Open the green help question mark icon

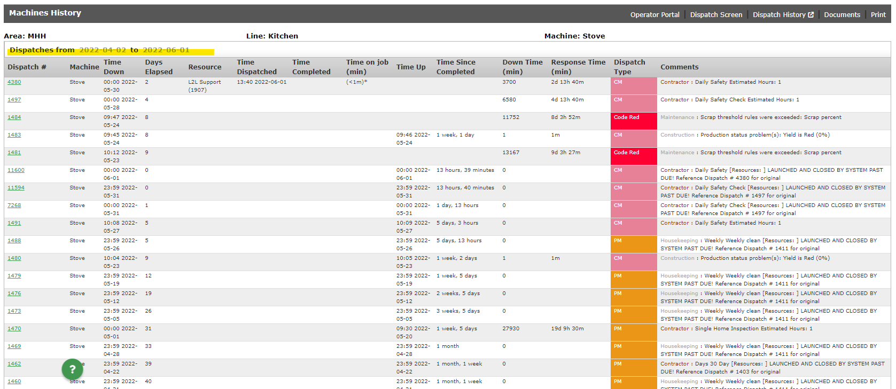click(73, 369)
